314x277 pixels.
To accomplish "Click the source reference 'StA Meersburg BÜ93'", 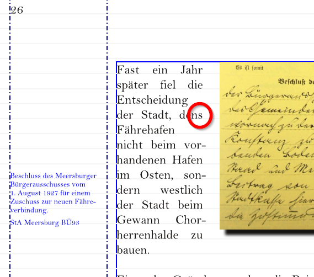I will [x=45, y=222].
